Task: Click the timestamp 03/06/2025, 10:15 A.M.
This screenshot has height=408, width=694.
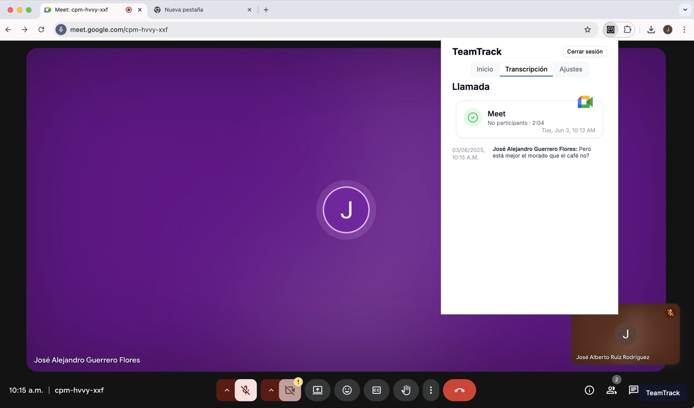Action: pos(468,153)
